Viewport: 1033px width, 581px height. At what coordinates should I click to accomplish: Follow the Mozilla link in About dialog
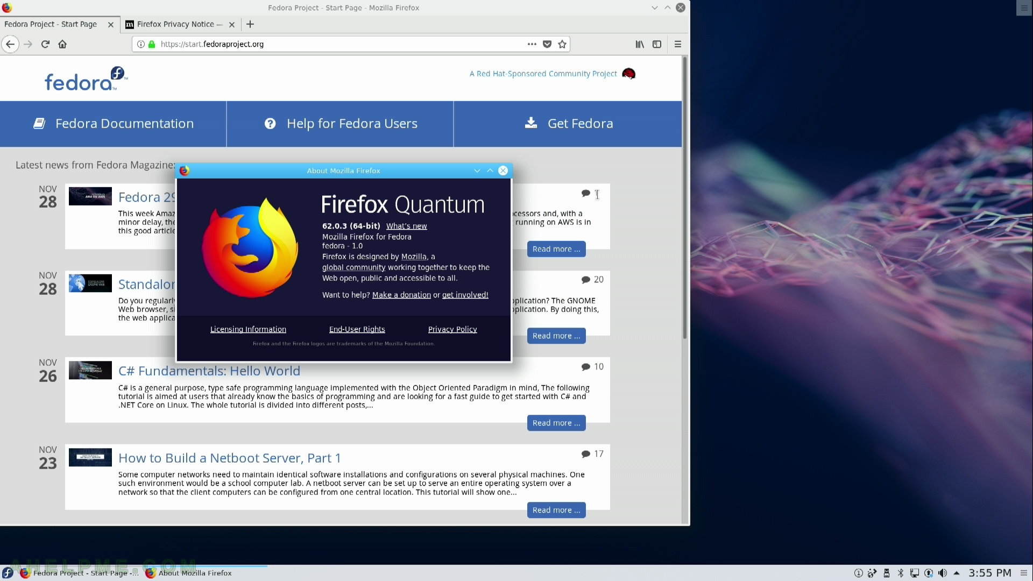(x=414, y=257)
